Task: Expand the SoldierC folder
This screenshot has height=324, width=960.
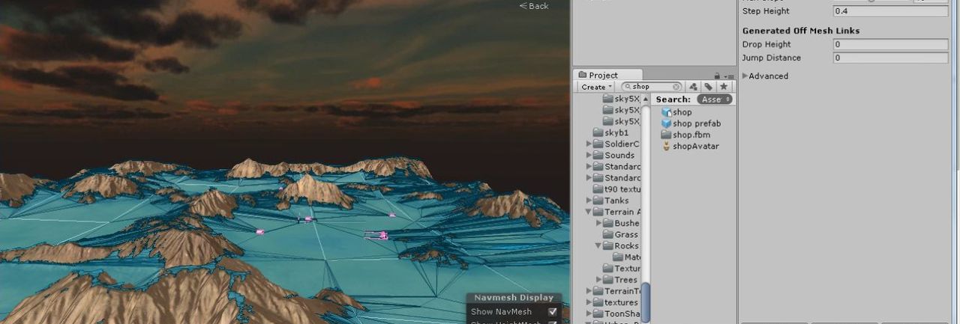Action: [589, 144]
